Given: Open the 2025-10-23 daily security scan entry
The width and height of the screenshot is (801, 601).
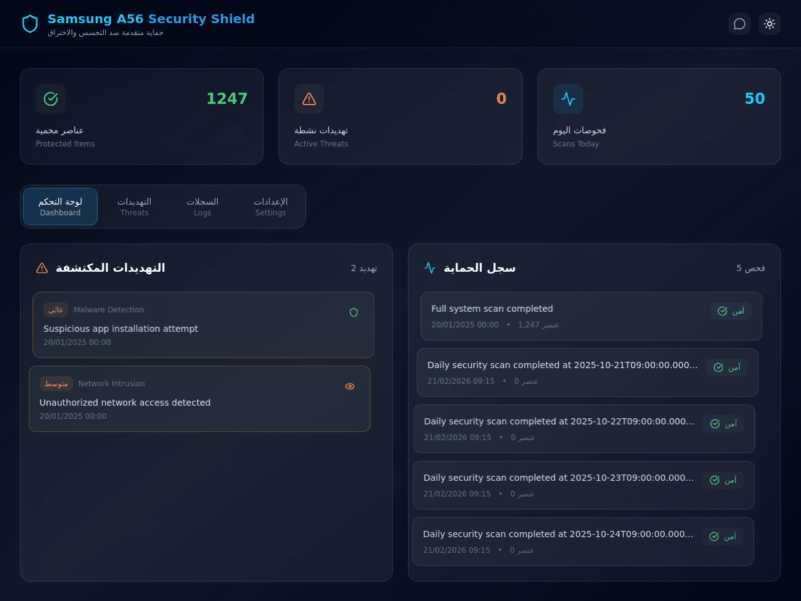Looking at the screenshot, I should click(584, 485).
